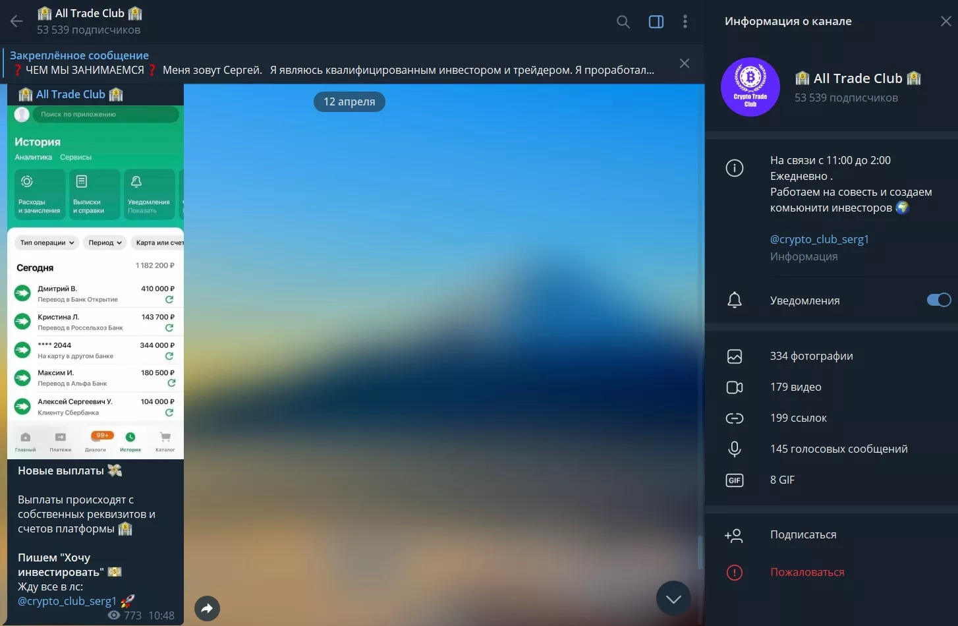
Task: Click the Информация о канале panel title
Action: coord(788,21)
